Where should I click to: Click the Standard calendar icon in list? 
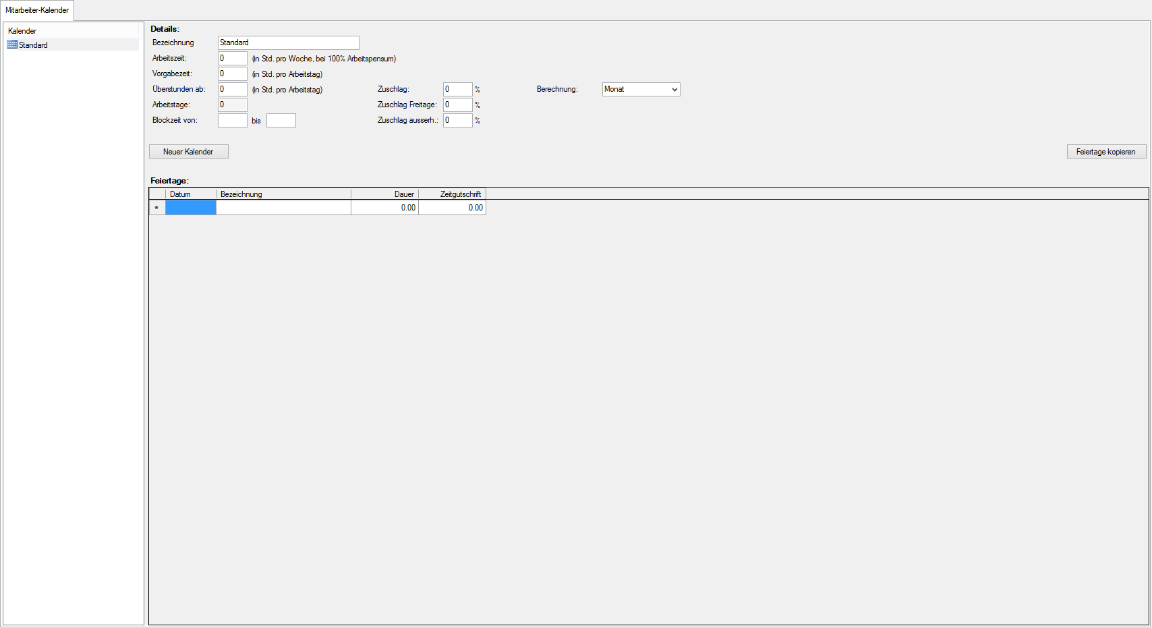pyautogui.click(x=12, y=45)
